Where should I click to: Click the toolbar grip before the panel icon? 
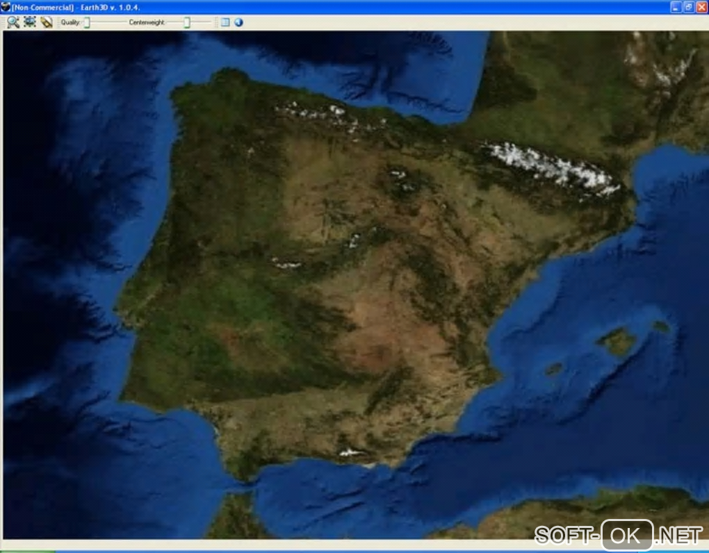(216, 22)
